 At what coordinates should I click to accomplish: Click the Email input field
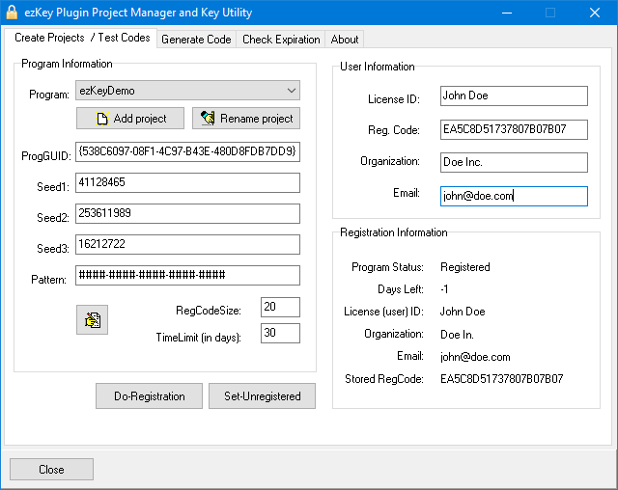[514, 196]
